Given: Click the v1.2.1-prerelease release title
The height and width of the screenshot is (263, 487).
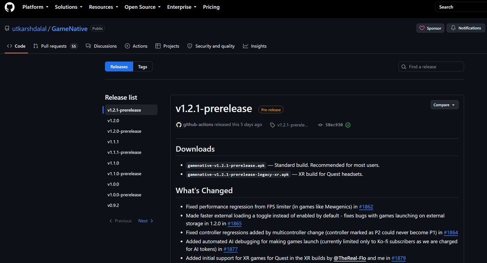Looking at the screenshot, I should (214, 109).
